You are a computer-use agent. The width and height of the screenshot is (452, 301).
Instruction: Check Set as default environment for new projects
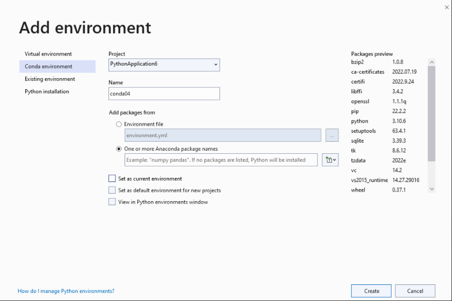111,190
